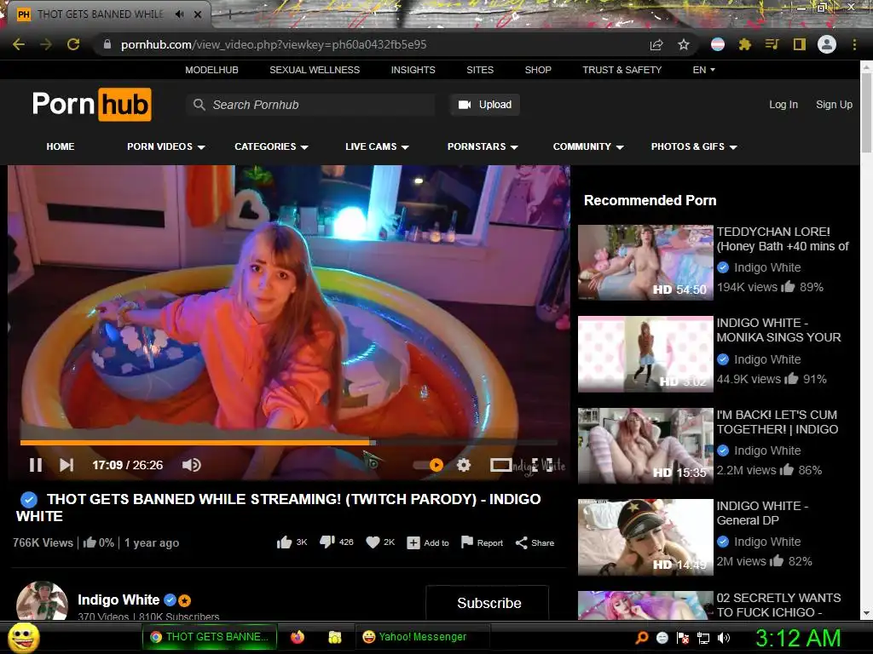The width and height of the screenshot is (873, 654).
Task: Open the TEDDYCHAN LORE recommended thumbnail
Action: pyautogui.click(x=645, y=262)
